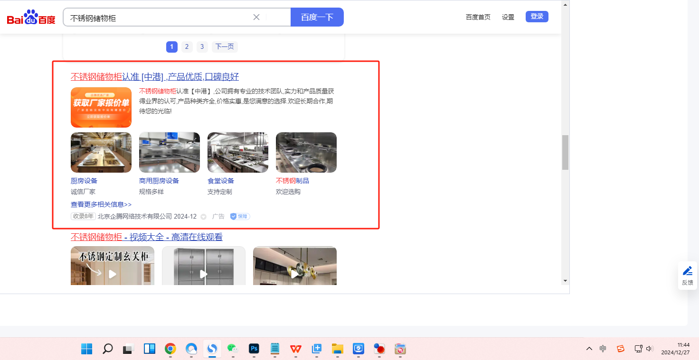The width and height of the screenshot is (699, 360).
Task: Play the 不锈钢定制玄关柜 video
Action: [x=113, y=266]
